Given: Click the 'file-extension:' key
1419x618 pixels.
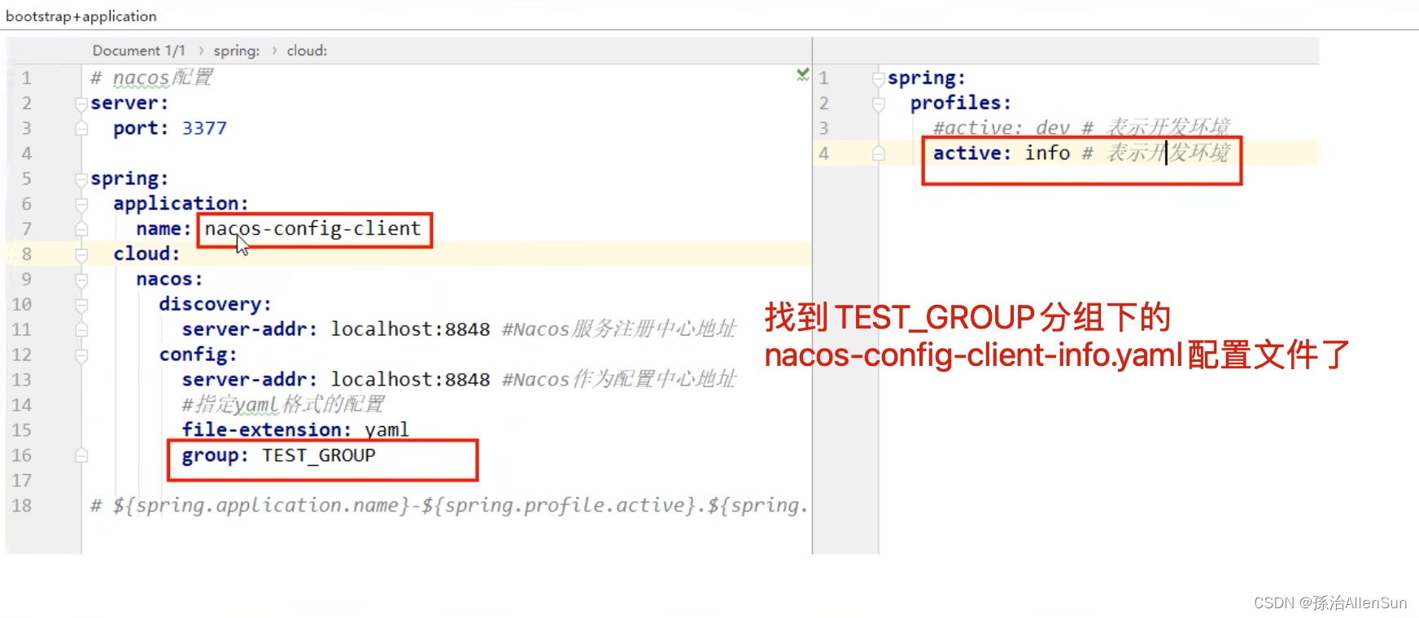Looking at the screenshot, I should coord(267,429).
